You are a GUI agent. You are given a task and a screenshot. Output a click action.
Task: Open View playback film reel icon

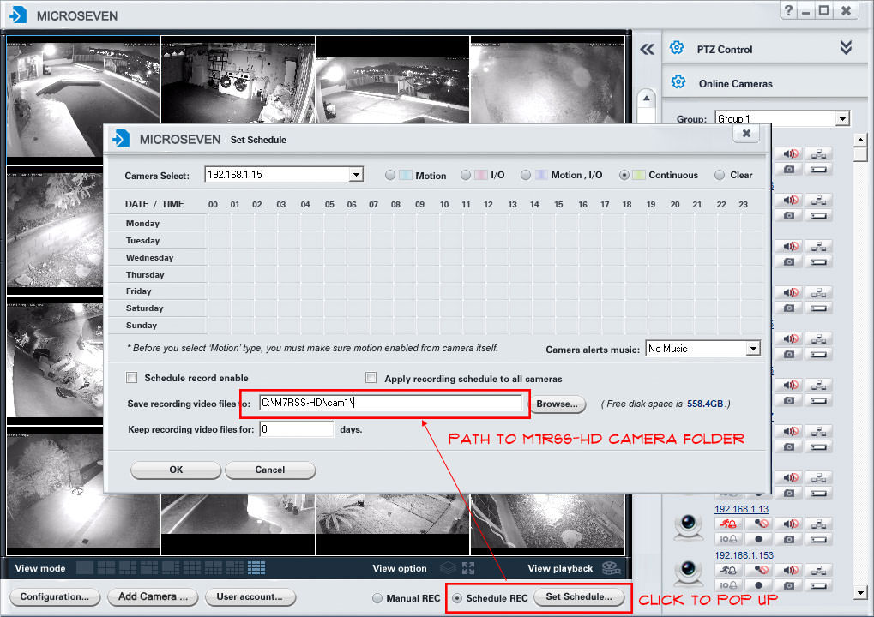point(612,568)
